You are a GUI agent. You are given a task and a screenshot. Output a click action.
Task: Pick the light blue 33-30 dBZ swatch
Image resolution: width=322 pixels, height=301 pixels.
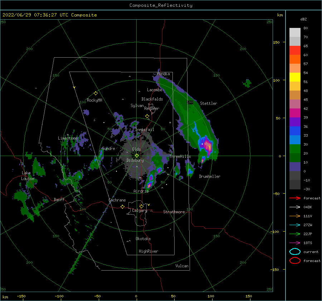click(x=295, y=140)
